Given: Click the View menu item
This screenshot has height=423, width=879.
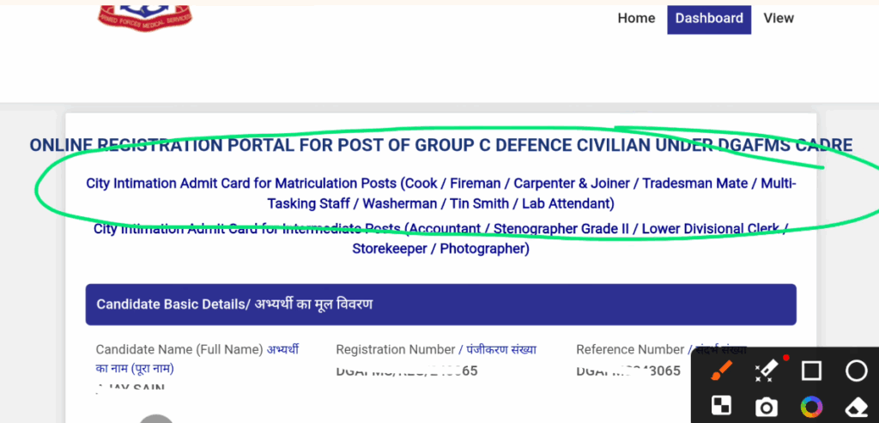Looking at the screenshot, I should click(779, 18).
